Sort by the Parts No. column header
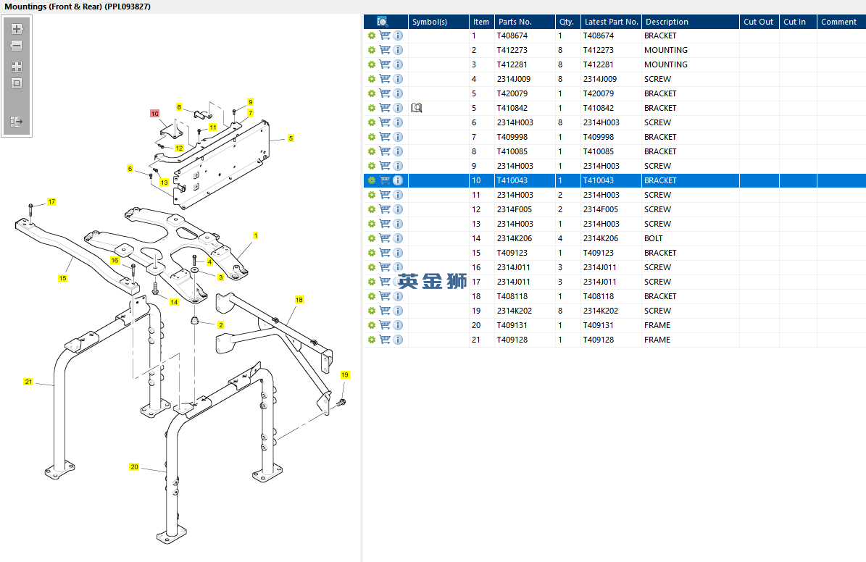This screenshot has width=866, height=562. [x=515, y=22]
